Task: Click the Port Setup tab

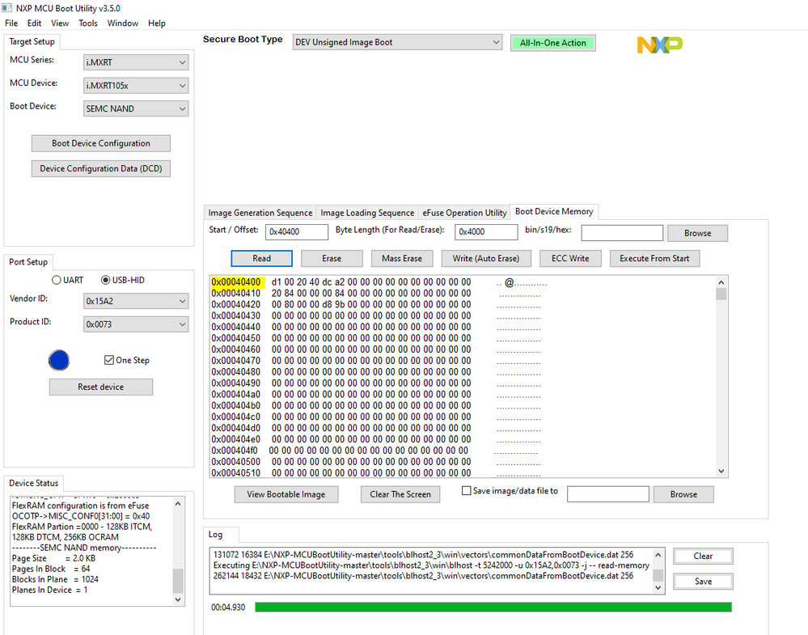Action: click(x=28, y=262)
